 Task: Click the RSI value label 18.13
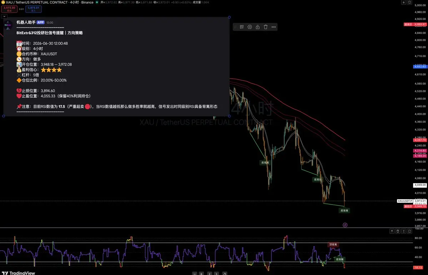[x=418, y=267]
